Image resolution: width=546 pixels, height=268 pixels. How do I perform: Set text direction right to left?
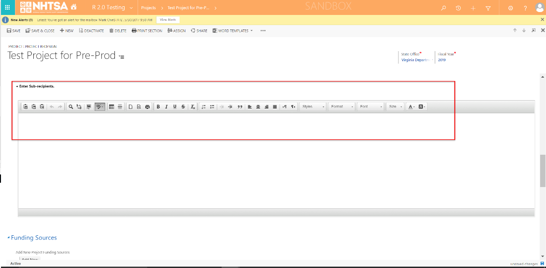tap(293, 107)
